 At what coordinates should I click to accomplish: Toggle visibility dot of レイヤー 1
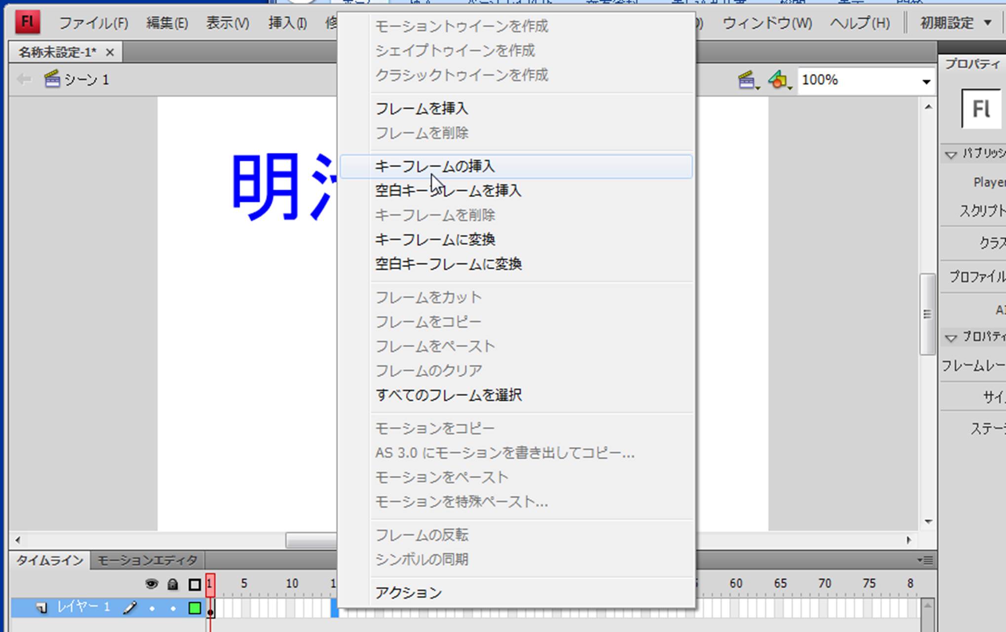(x=152, y=609)
